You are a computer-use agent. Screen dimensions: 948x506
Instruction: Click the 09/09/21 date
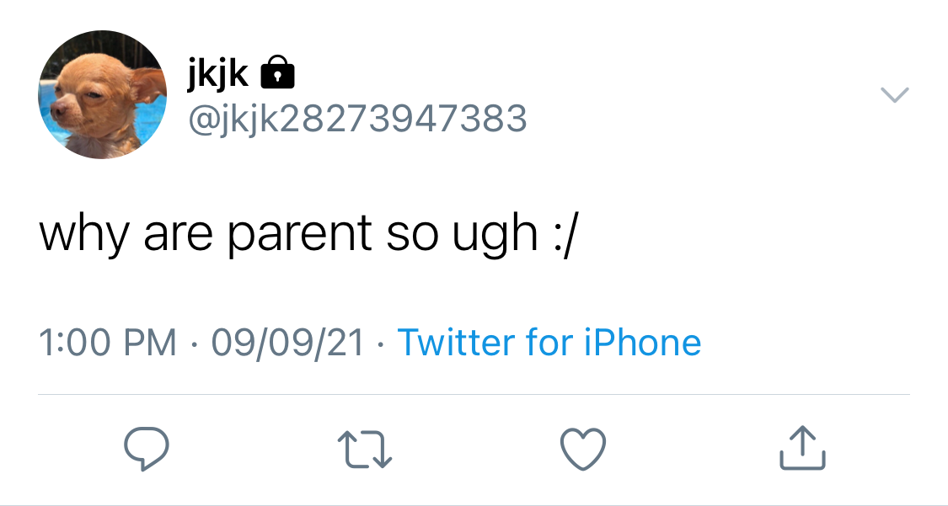tap(287, 343)
